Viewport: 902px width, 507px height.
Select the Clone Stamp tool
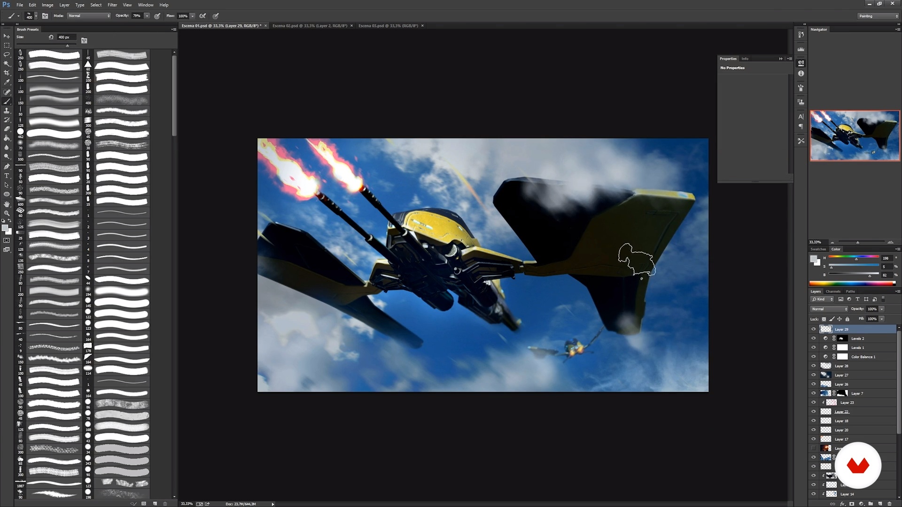coord(7,111)
